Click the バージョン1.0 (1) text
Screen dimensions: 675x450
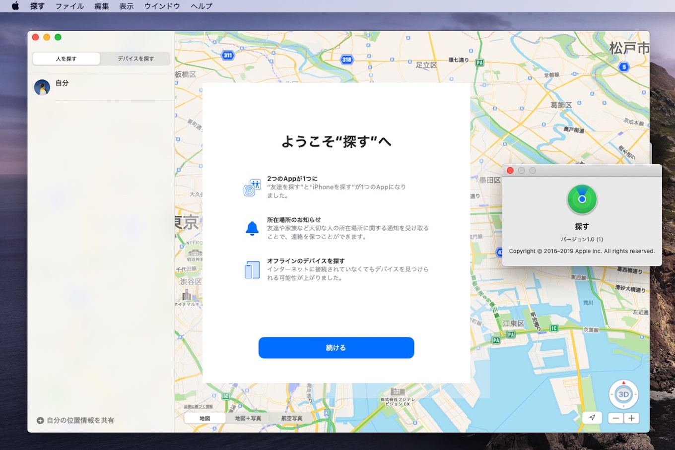[582, 239]
